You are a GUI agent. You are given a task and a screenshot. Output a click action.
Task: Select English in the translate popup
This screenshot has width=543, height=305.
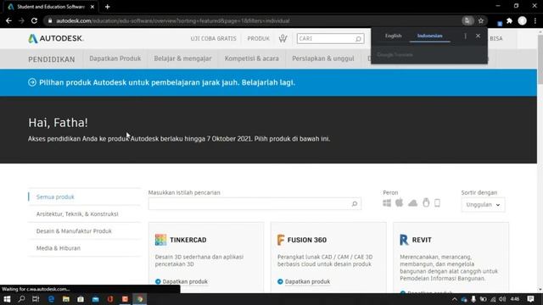coord(394,36)
